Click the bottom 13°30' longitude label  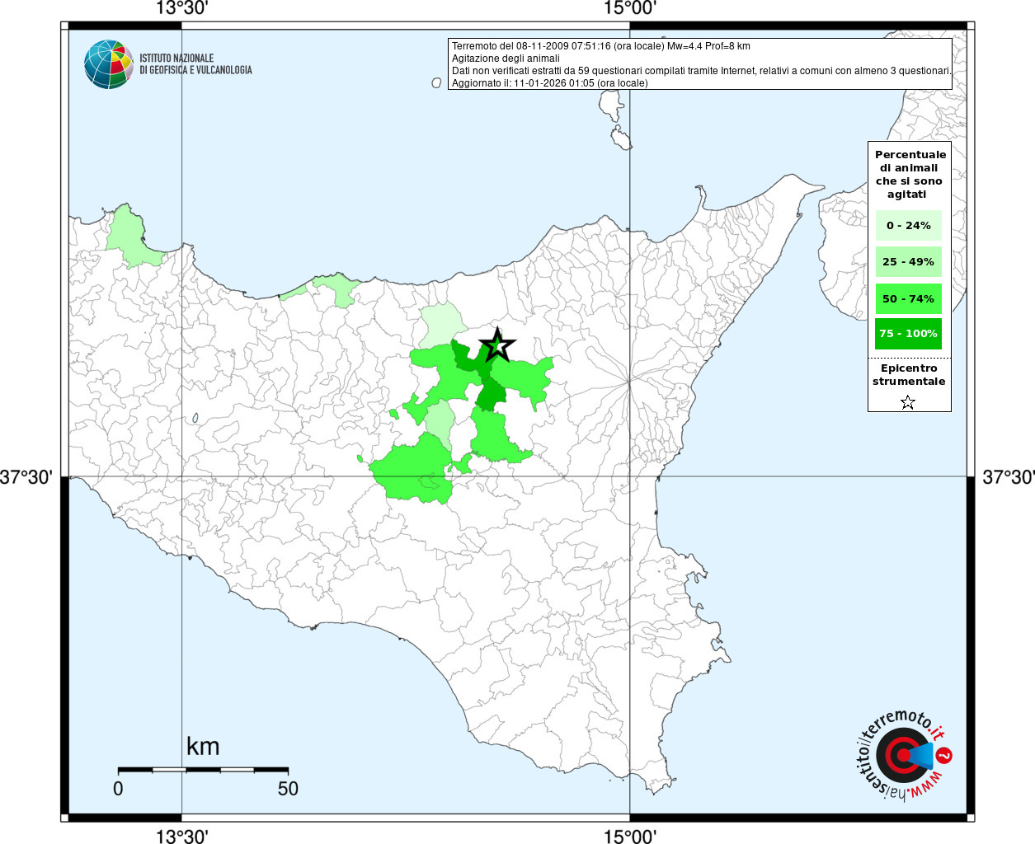click(182, 836)
